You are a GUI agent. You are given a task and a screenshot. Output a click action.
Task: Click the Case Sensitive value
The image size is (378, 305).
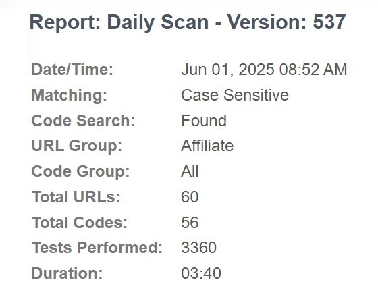click(235, 95)
